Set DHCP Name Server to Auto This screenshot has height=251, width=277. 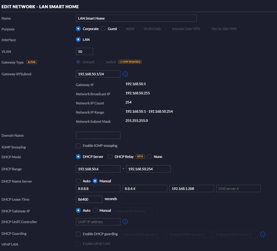click(78, 181)
